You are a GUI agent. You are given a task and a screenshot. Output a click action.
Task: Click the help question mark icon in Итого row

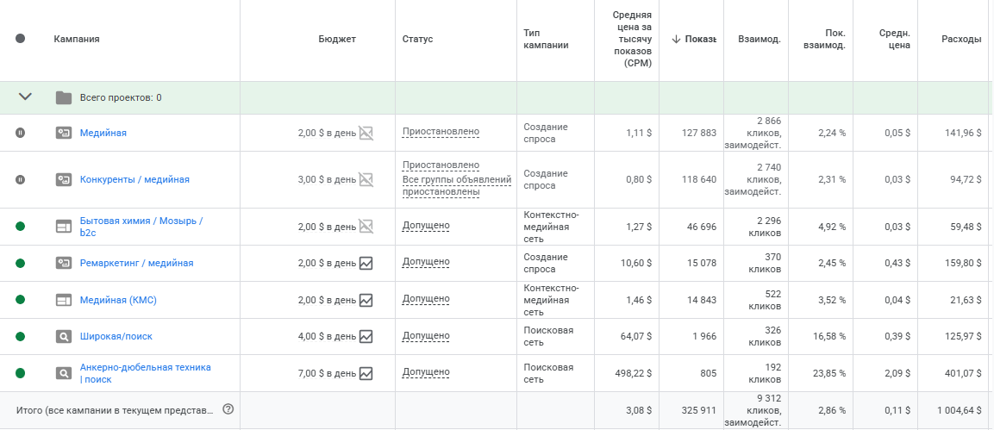pos(228,409)
